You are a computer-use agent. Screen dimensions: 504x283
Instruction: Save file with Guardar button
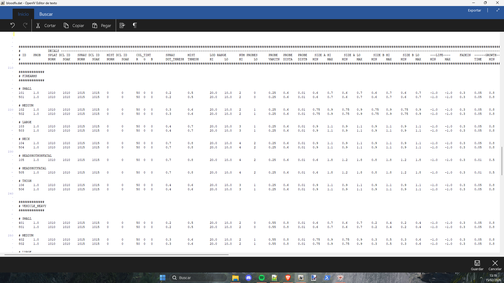pyautogui.click(x=477, y=265)
